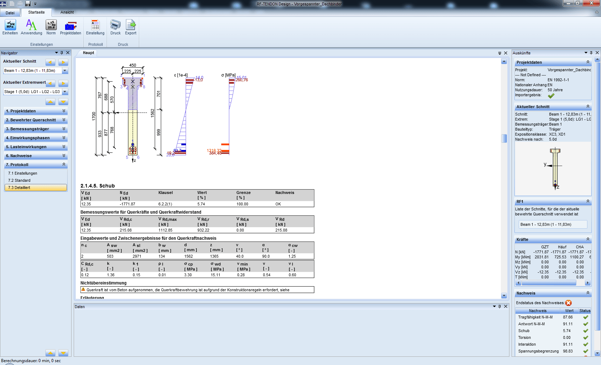Pin the Auskünfte panel
Image resolution: width=601 pixels, height=365 pixels.
pyautogui.click(x=591, y=53)
